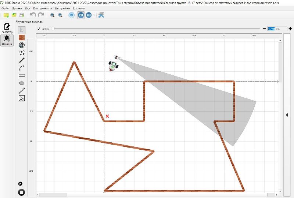Pick the freehand pencil tool
Viewport: 294px width, 198px height.
(x=22, y=90)
